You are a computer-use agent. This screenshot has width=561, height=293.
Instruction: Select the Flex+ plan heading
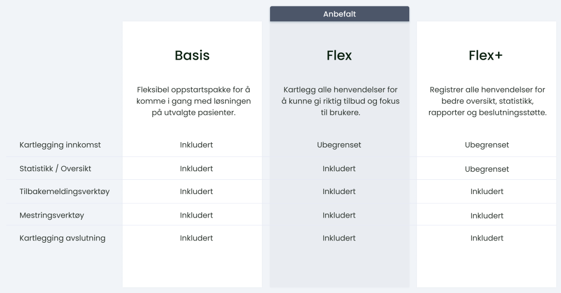[486, 55]
